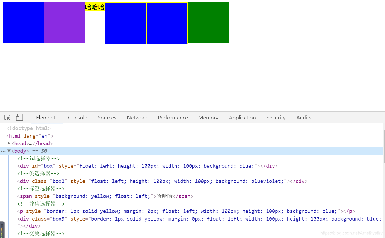
Task: Collapse the body element node
Action: pos(9,151)
